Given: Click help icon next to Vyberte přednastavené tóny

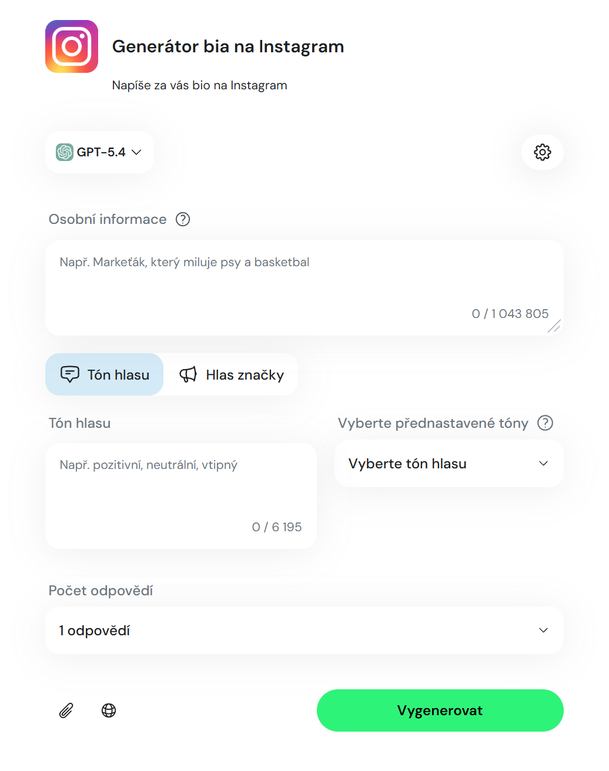Looking at the screenshot, I should [x=546, y=423].
